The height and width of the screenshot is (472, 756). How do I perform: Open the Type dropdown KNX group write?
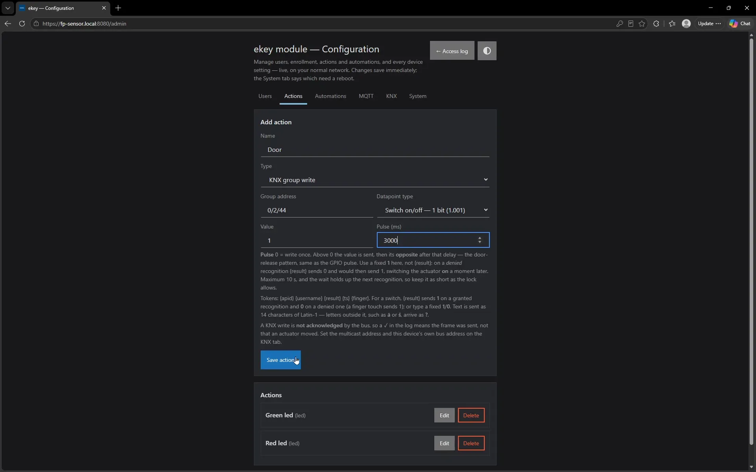(x=375, y=180)
